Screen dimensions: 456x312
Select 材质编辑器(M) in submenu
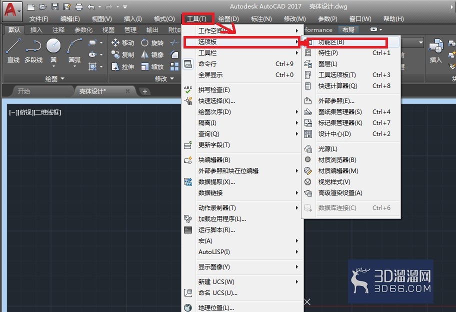pos(351,171)
